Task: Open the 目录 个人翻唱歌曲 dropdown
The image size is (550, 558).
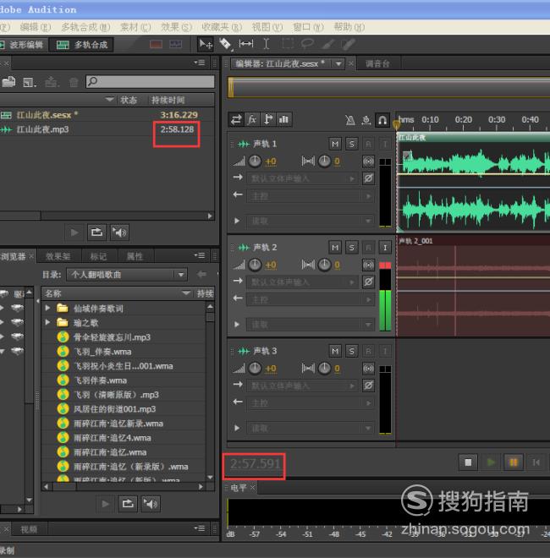Action: coord(127,275)
